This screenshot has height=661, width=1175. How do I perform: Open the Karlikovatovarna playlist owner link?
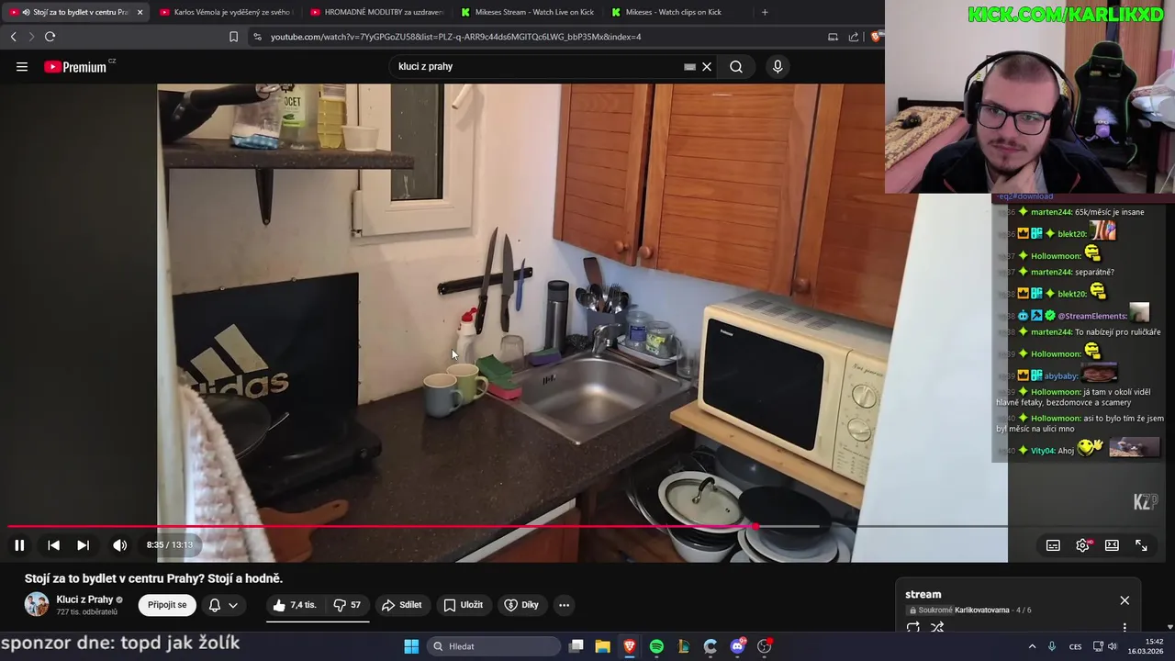(x=982, y=610)
